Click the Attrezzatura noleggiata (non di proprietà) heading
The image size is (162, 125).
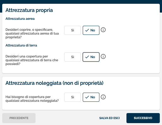click(x=54, y=83)
